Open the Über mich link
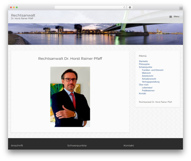 coord(144,84)
